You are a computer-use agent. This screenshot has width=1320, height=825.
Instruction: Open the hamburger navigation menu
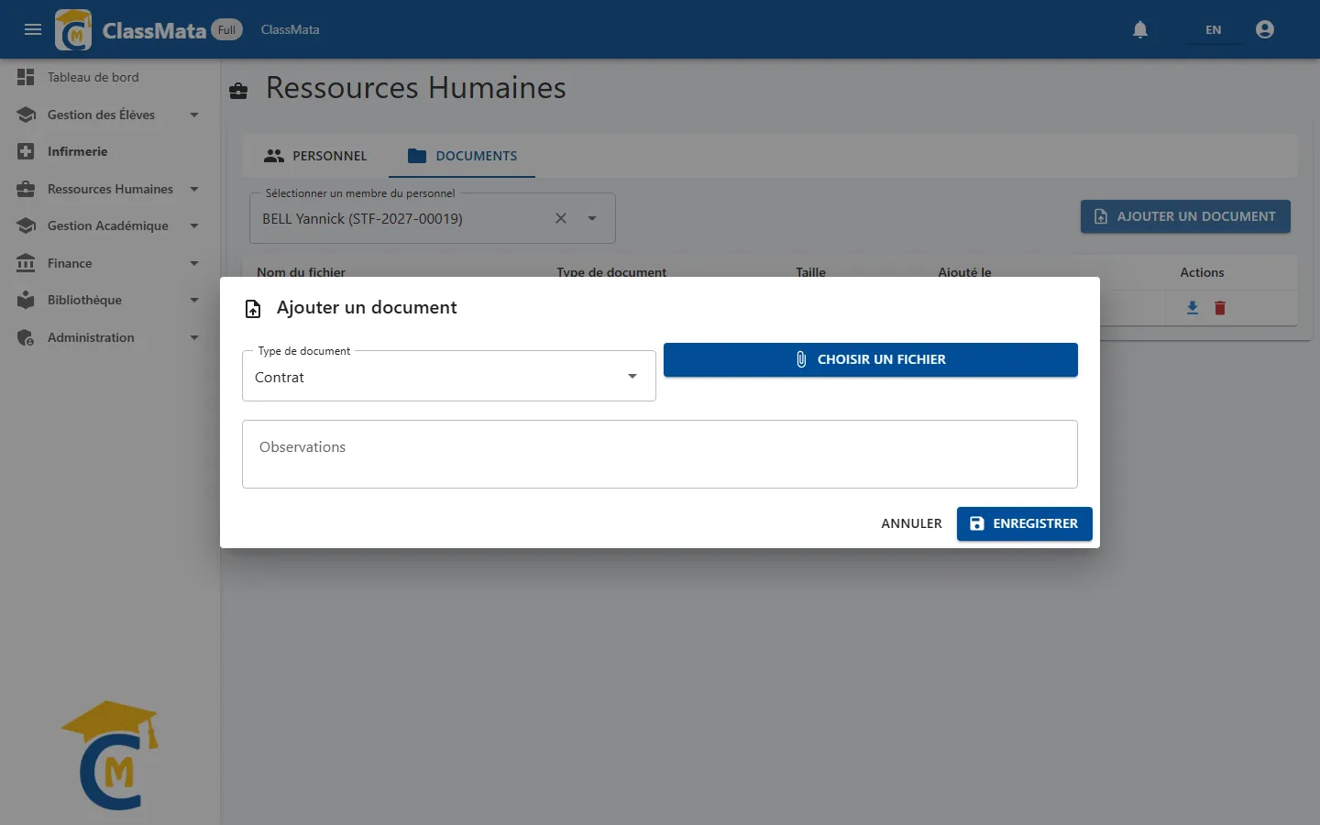coord(33,29)
